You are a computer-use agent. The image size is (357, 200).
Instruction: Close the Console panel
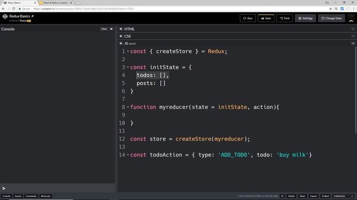tap(112, 29)
